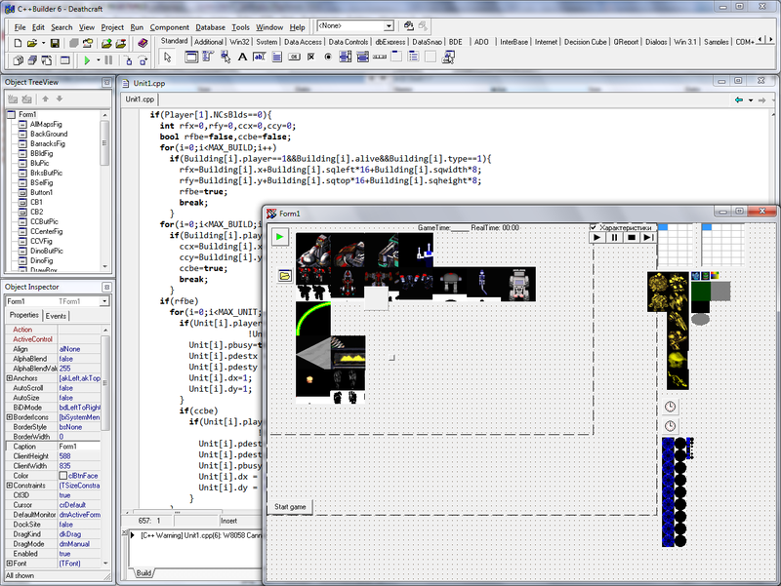The height and width of the screenshot is (586, 781).
Task: Expand the Anchors property in Object Inspector
Action: click(9, 378)
